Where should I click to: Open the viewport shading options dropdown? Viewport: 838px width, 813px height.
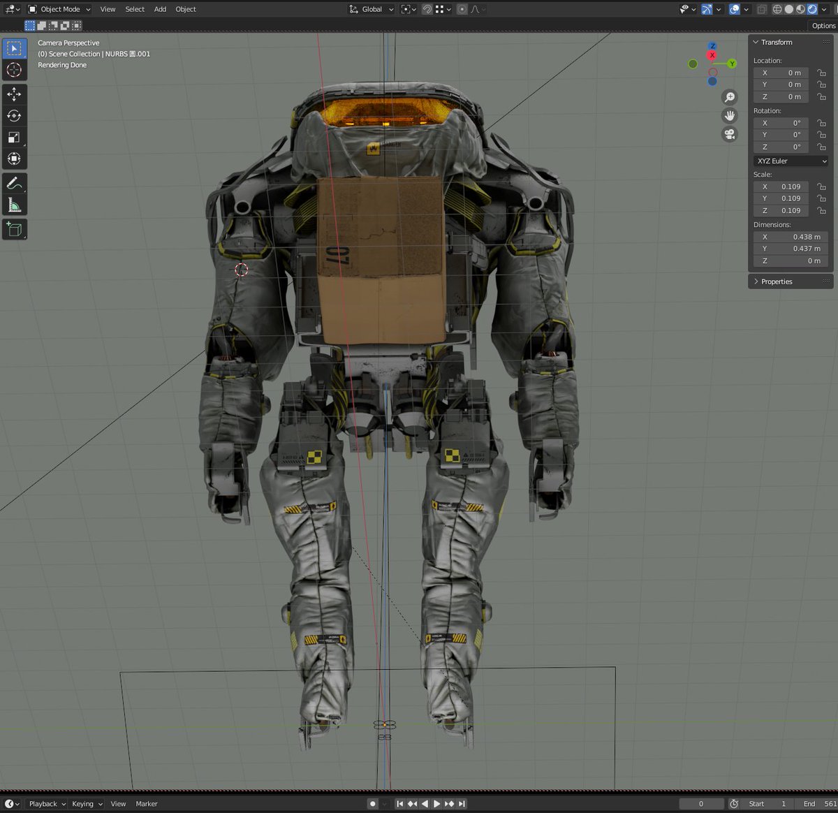click(x=825, y=9)
